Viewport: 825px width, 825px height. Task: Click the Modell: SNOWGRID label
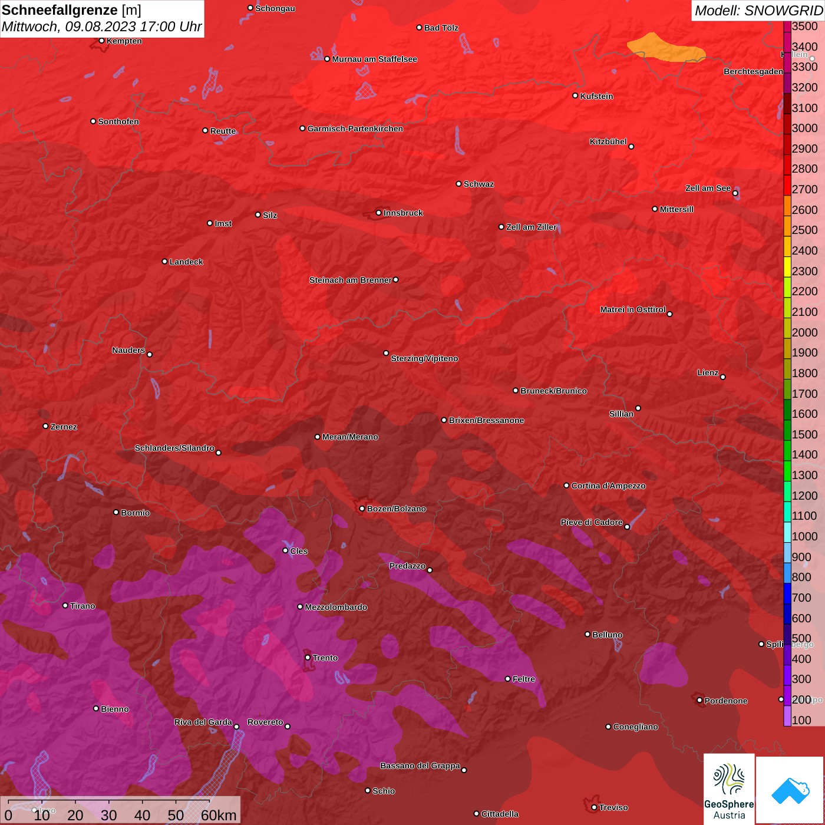click(758, 11)
